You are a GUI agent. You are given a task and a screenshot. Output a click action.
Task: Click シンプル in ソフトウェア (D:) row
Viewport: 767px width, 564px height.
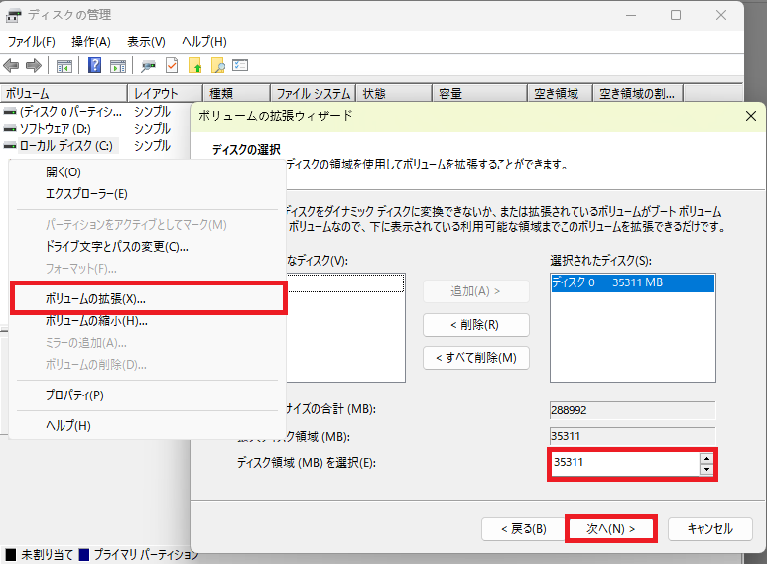tap(152, 129)
